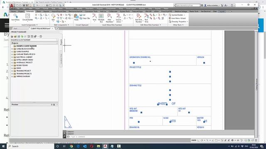The image size is (266, 149).
Task: Open the Catalog Browser side palette
Action: point(256,84)
